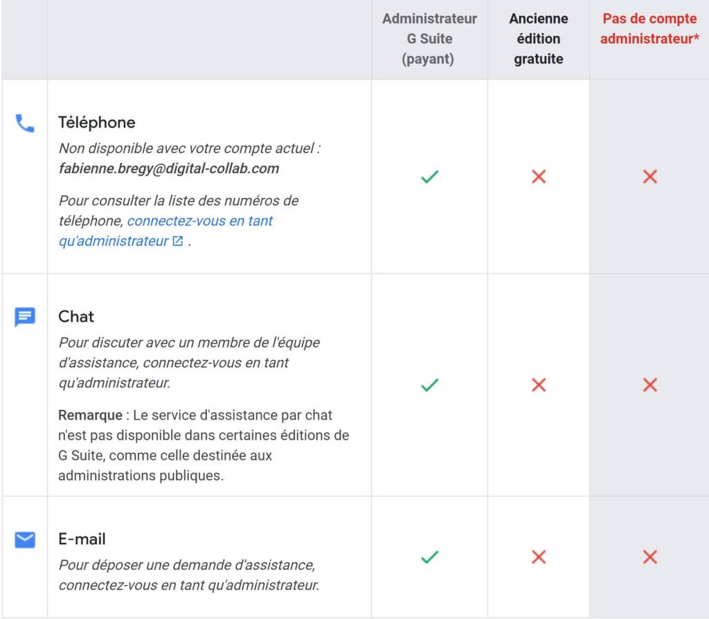Click the blue phone icon
709x619 pixels.
25,124
